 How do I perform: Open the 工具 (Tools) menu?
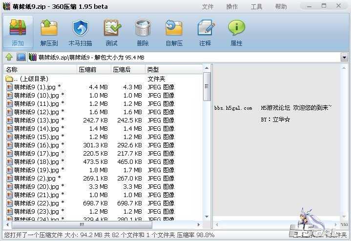click(x=256, y=7)
